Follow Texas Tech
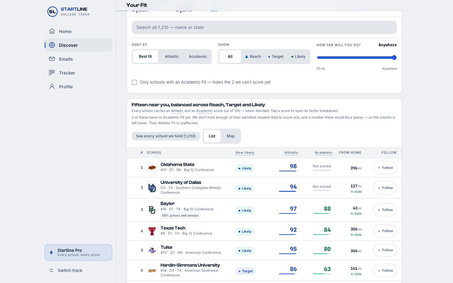The width and height of the screenshot is (453, 283). coord(385,231)
